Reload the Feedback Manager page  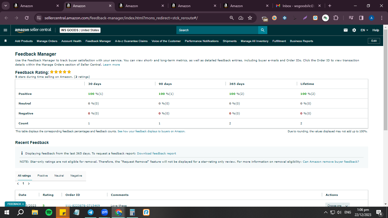click(27, 18)
